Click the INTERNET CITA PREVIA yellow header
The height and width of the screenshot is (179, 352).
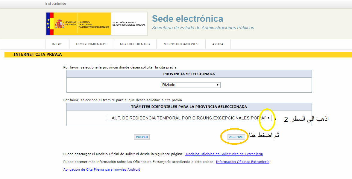coord(38,55)
